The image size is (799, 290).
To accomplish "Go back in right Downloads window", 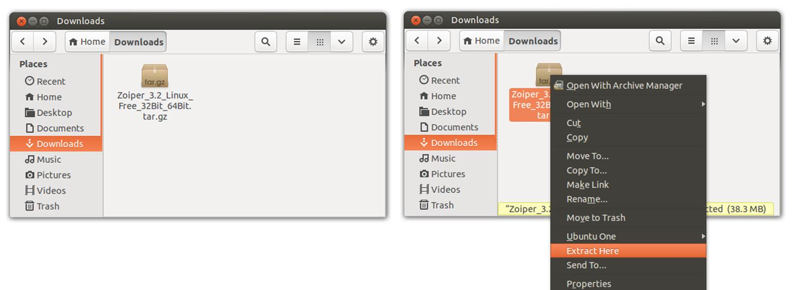I will coord(417,41).
